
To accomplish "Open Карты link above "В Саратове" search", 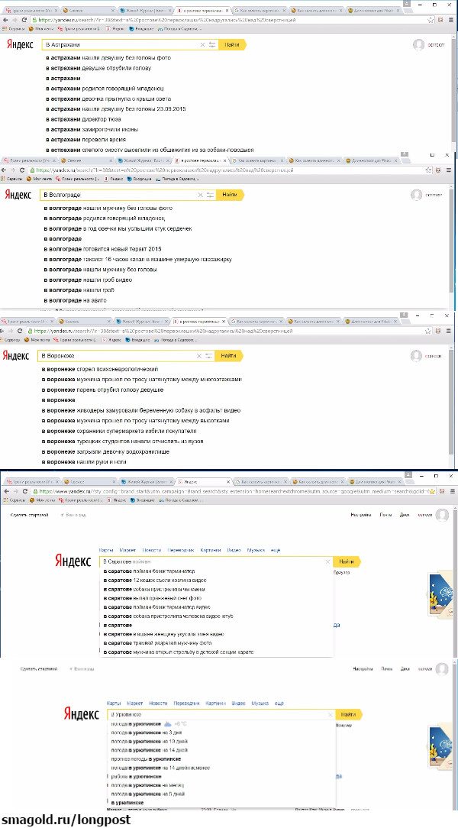I will click(108, 550).
